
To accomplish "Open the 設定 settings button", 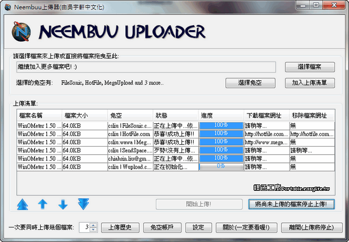I will point(198,227).
